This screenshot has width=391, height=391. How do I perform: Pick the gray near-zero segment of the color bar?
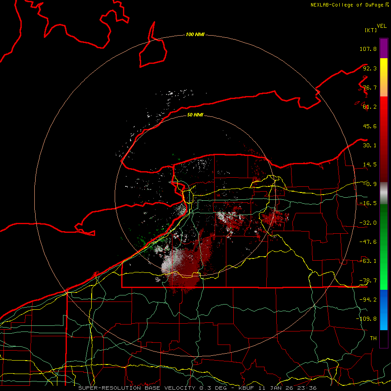click(x=384, y=193)
